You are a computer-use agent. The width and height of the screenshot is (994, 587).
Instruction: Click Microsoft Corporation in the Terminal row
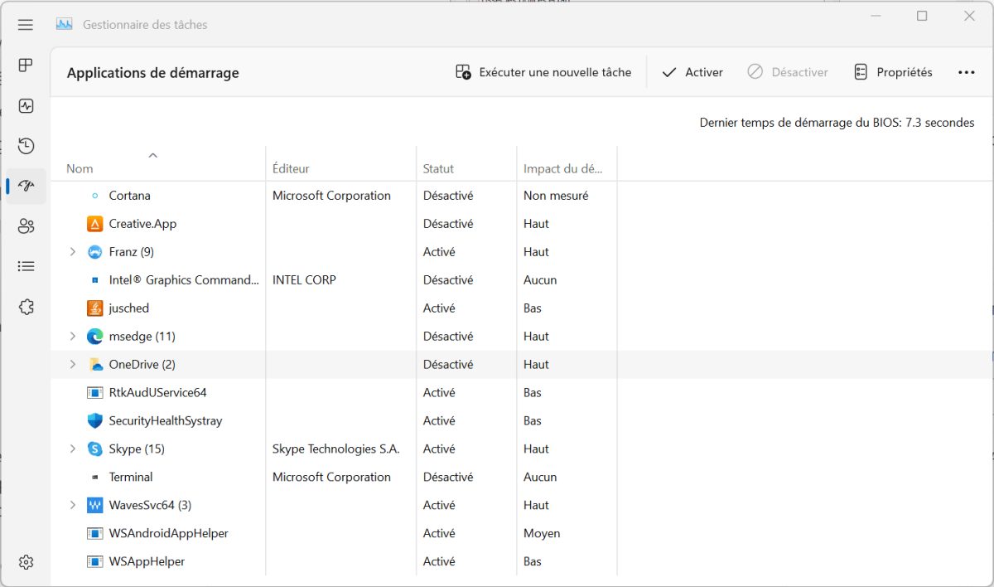(x=331, y=478)
